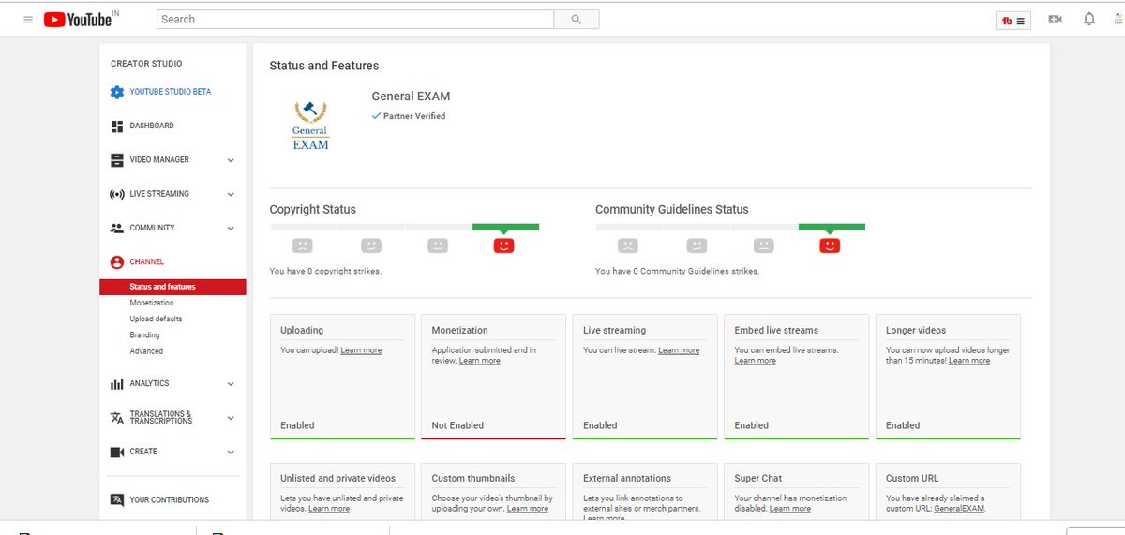Viewport: 1125px width, 535px height.
Task: Click the 'Not Enabled' monetization status text
Action: pyautogui.click(x=457, y=425)
